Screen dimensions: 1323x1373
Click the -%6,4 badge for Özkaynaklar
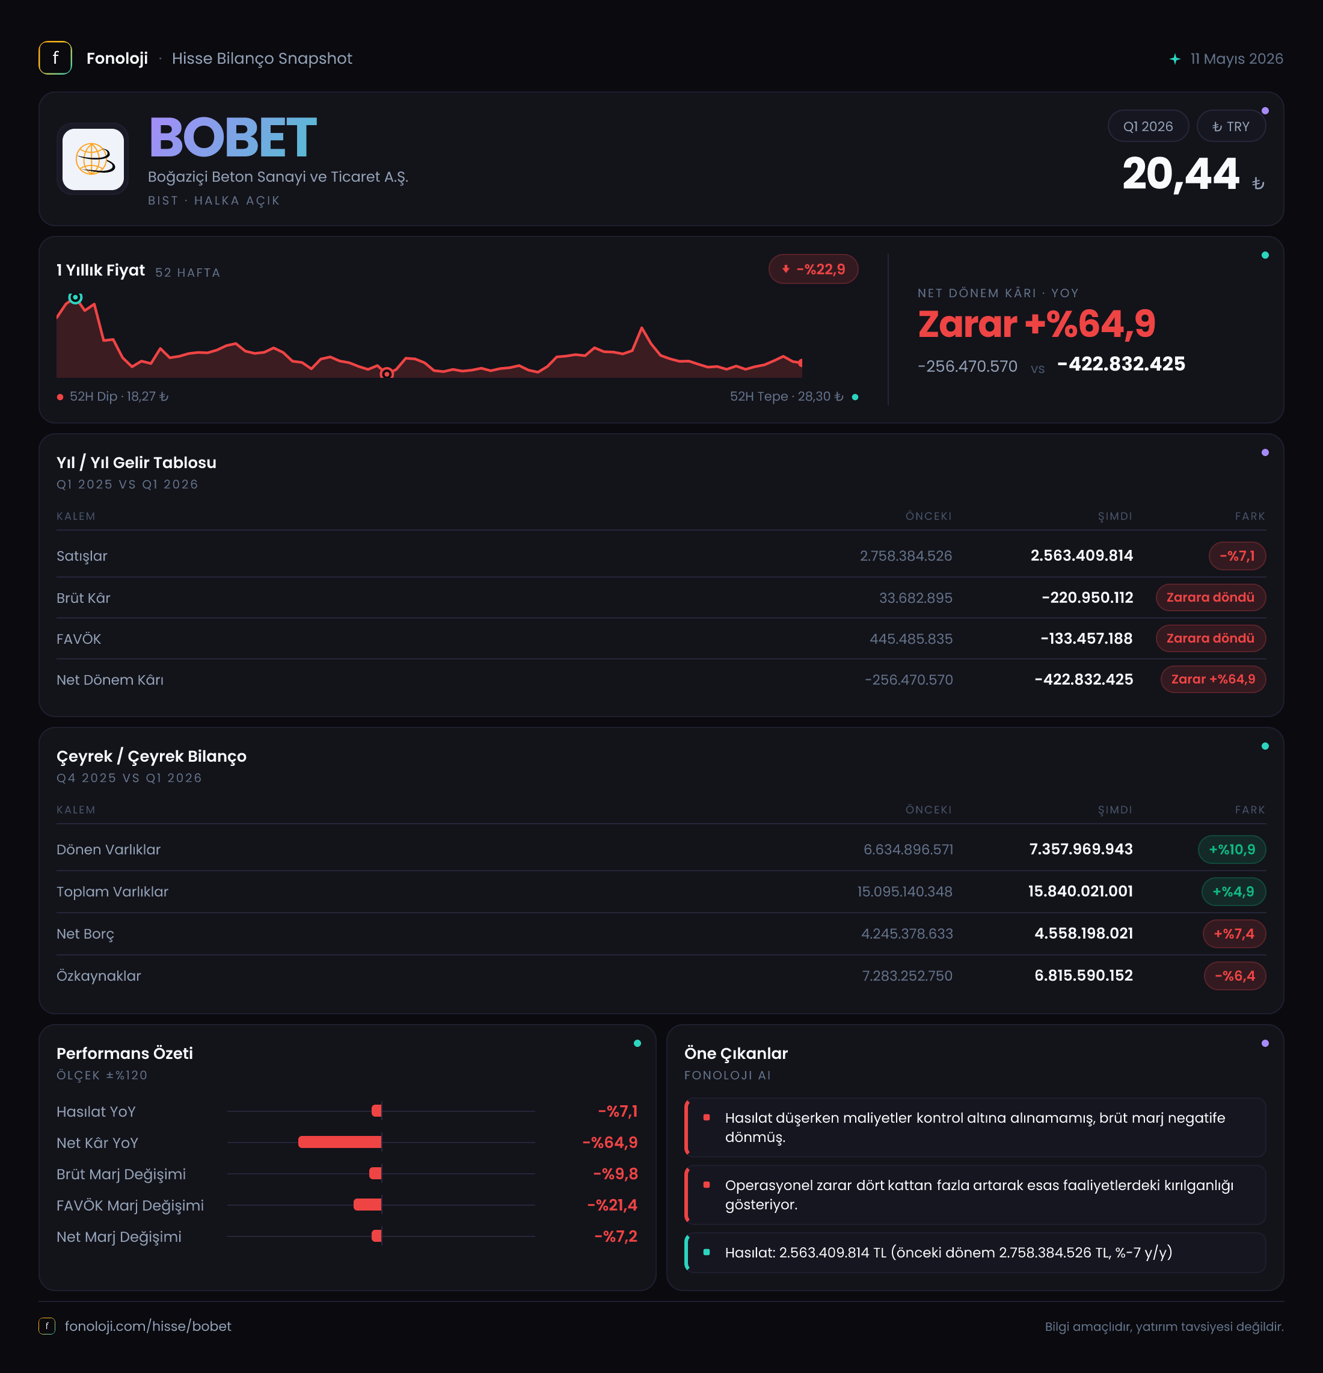click(1235, 975)
